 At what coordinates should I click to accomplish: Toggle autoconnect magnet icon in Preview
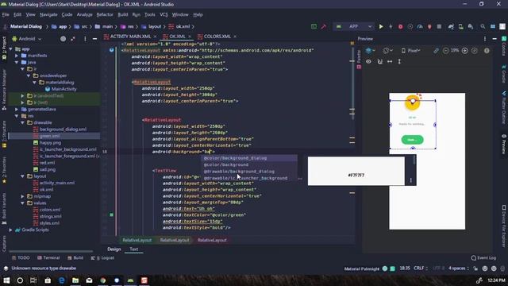pyautogui.click(x=379, y=61)
